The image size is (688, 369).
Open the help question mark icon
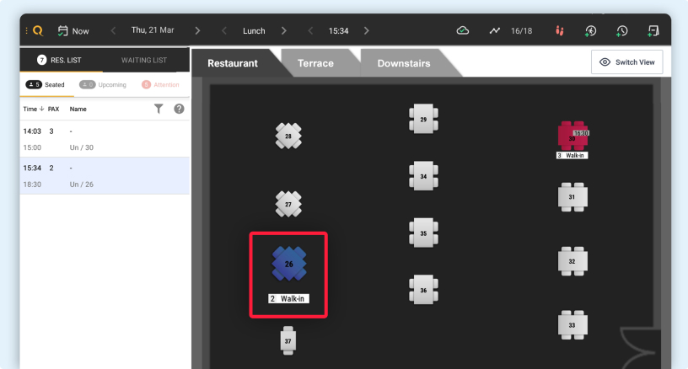[179, 109]
